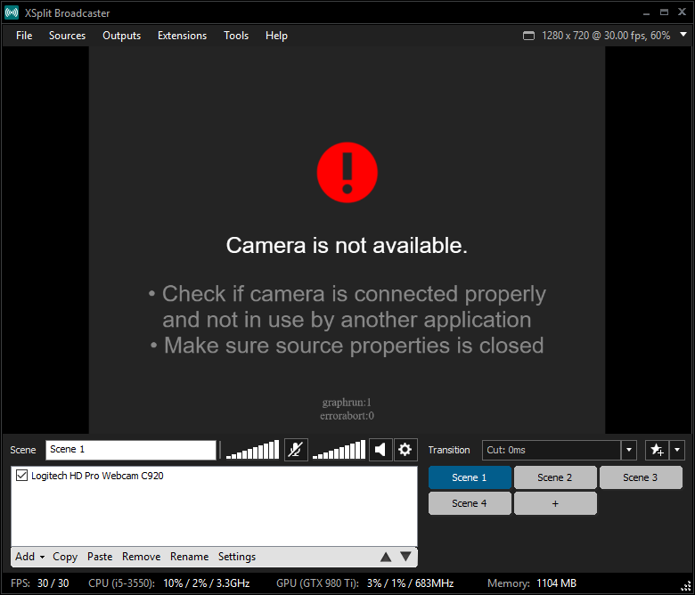Click Paste in the sources toolbar
Viewport: 695px width, 595px height.
point(100,557)
